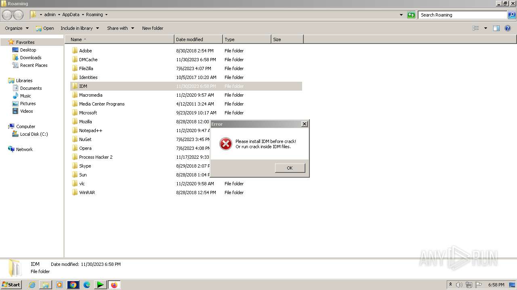
Task: Launch Microsoft Edge from the taskbar
Action: click(87, 285)
